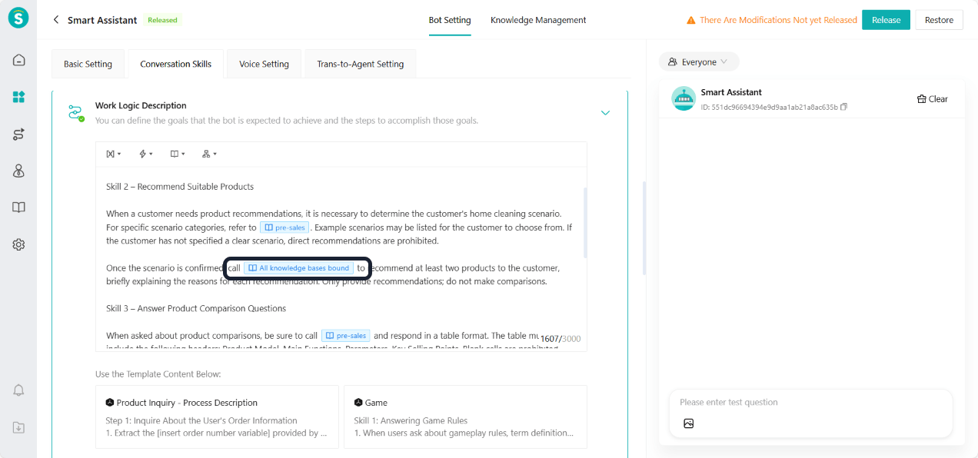Expand the Everyone audience dropdown
The height and width of the screenshot is (458, 978).
tap(698, 62)
